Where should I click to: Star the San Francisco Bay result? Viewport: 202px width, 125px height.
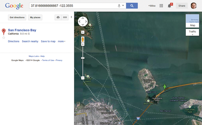4,38
